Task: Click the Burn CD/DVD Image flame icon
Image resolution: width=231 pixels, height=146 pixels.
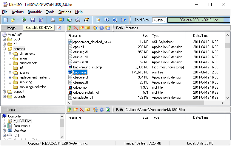Action: [x=86, y=20]
